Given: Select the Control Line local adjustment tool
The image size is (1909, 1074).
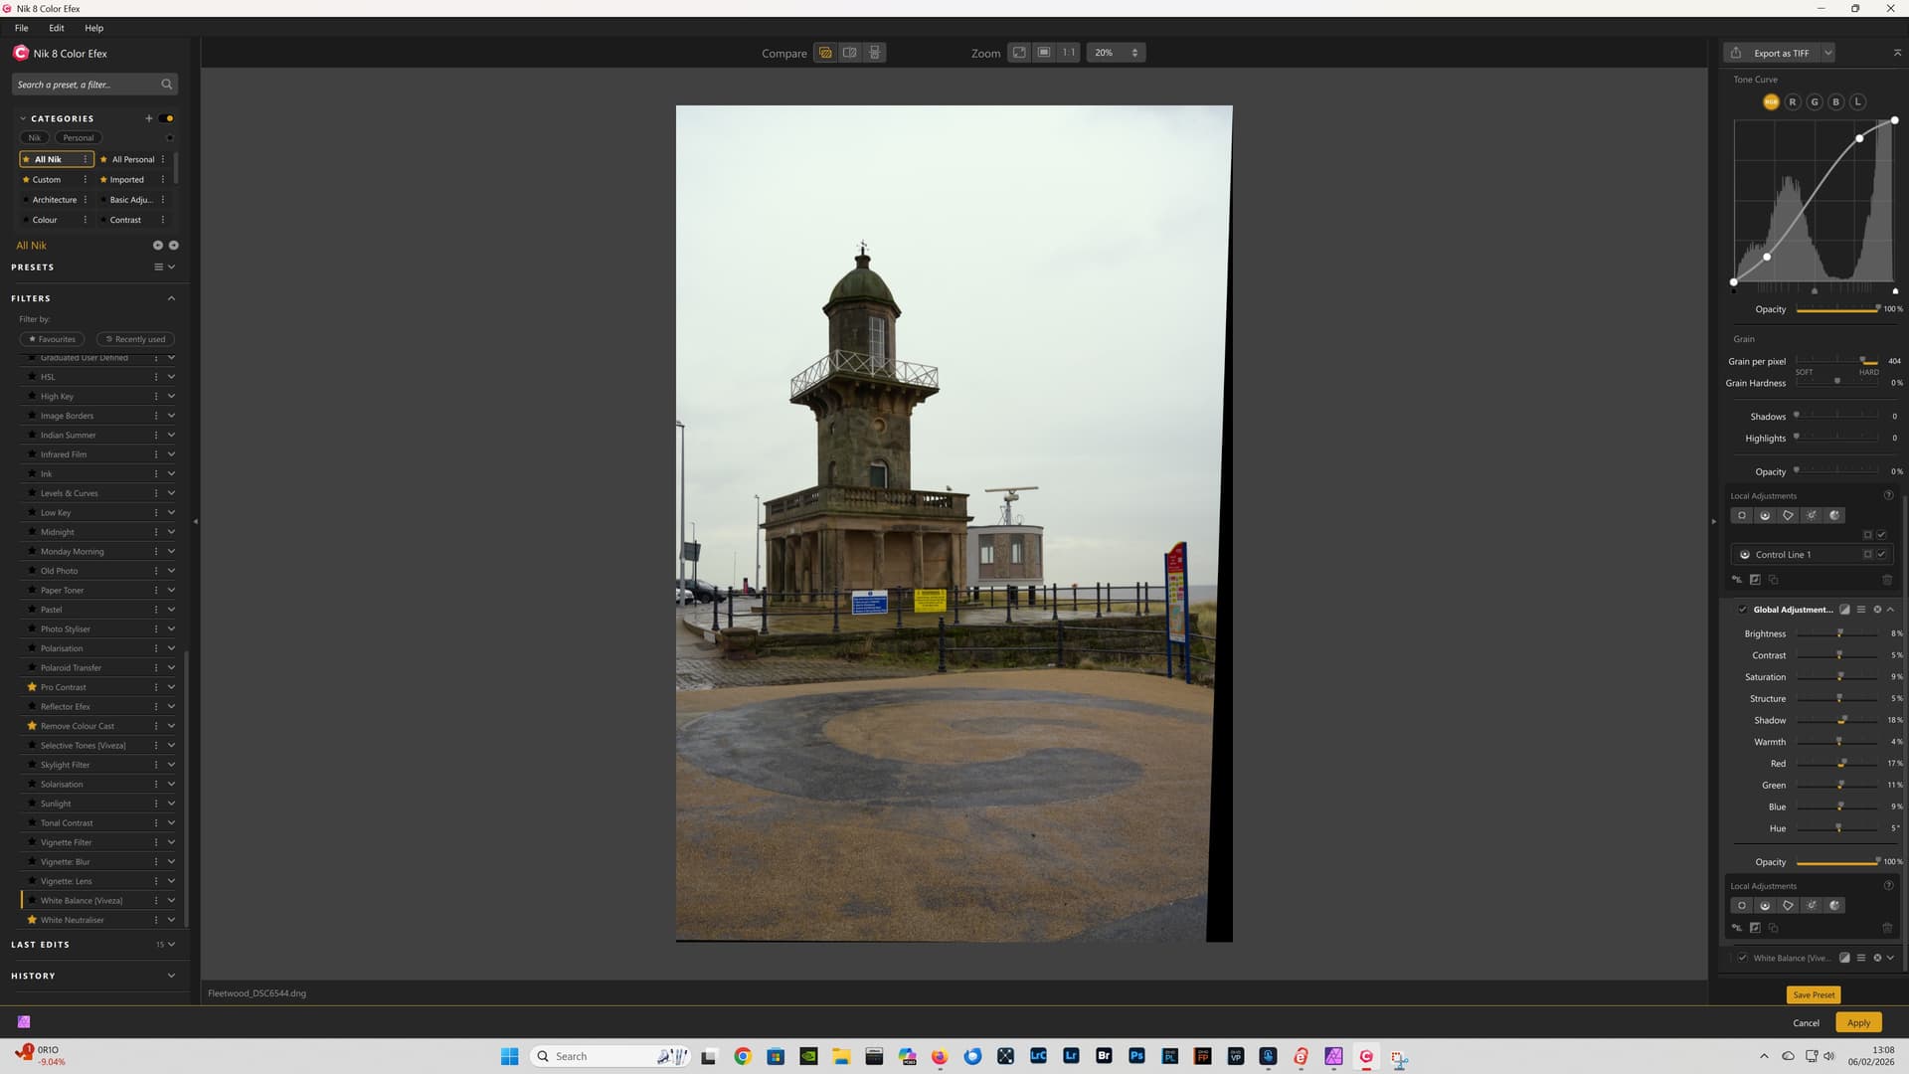Looking at the screenshot, I should point(1765,515).
